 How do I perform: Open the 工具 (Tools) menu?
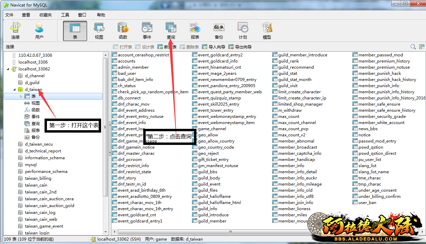click(x=65, y=15)
